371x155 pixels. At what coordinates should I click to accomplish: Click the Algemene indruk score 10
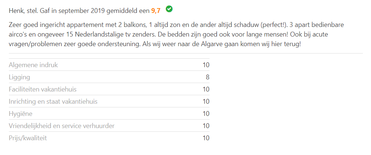206,65
